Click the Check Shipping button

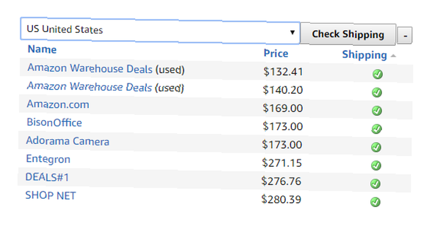348,34
